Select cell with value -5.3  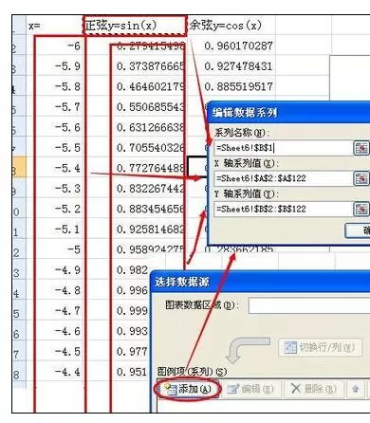tap(54, 189)
